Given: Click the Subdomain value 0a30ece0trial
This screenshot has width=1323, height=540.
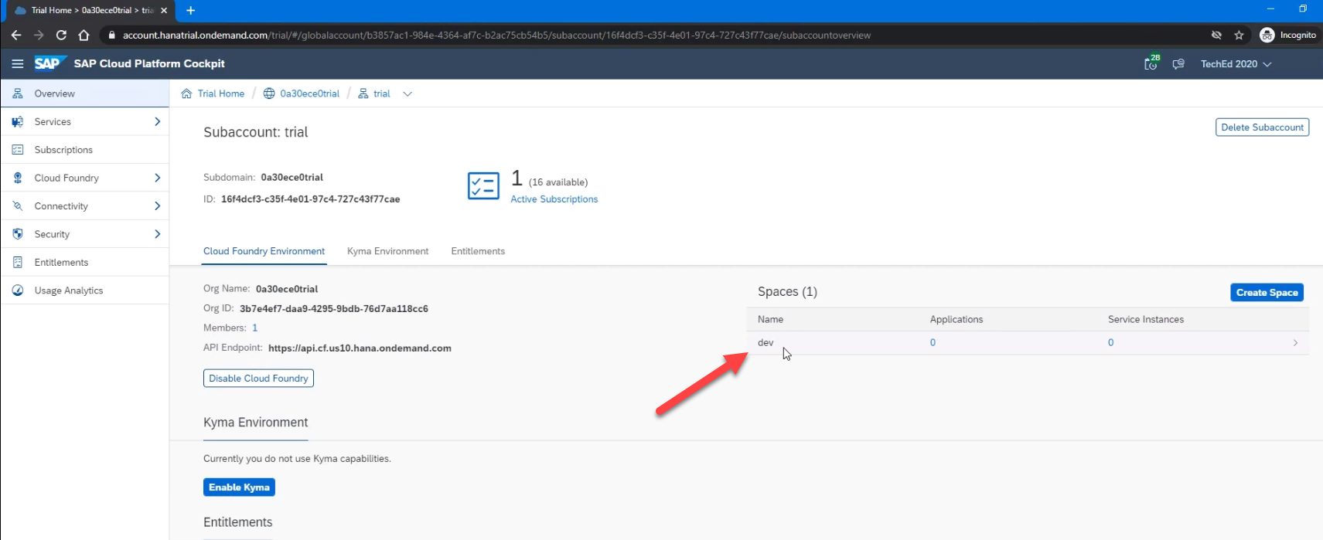Looking at the screenshot, I should point(292,178).
